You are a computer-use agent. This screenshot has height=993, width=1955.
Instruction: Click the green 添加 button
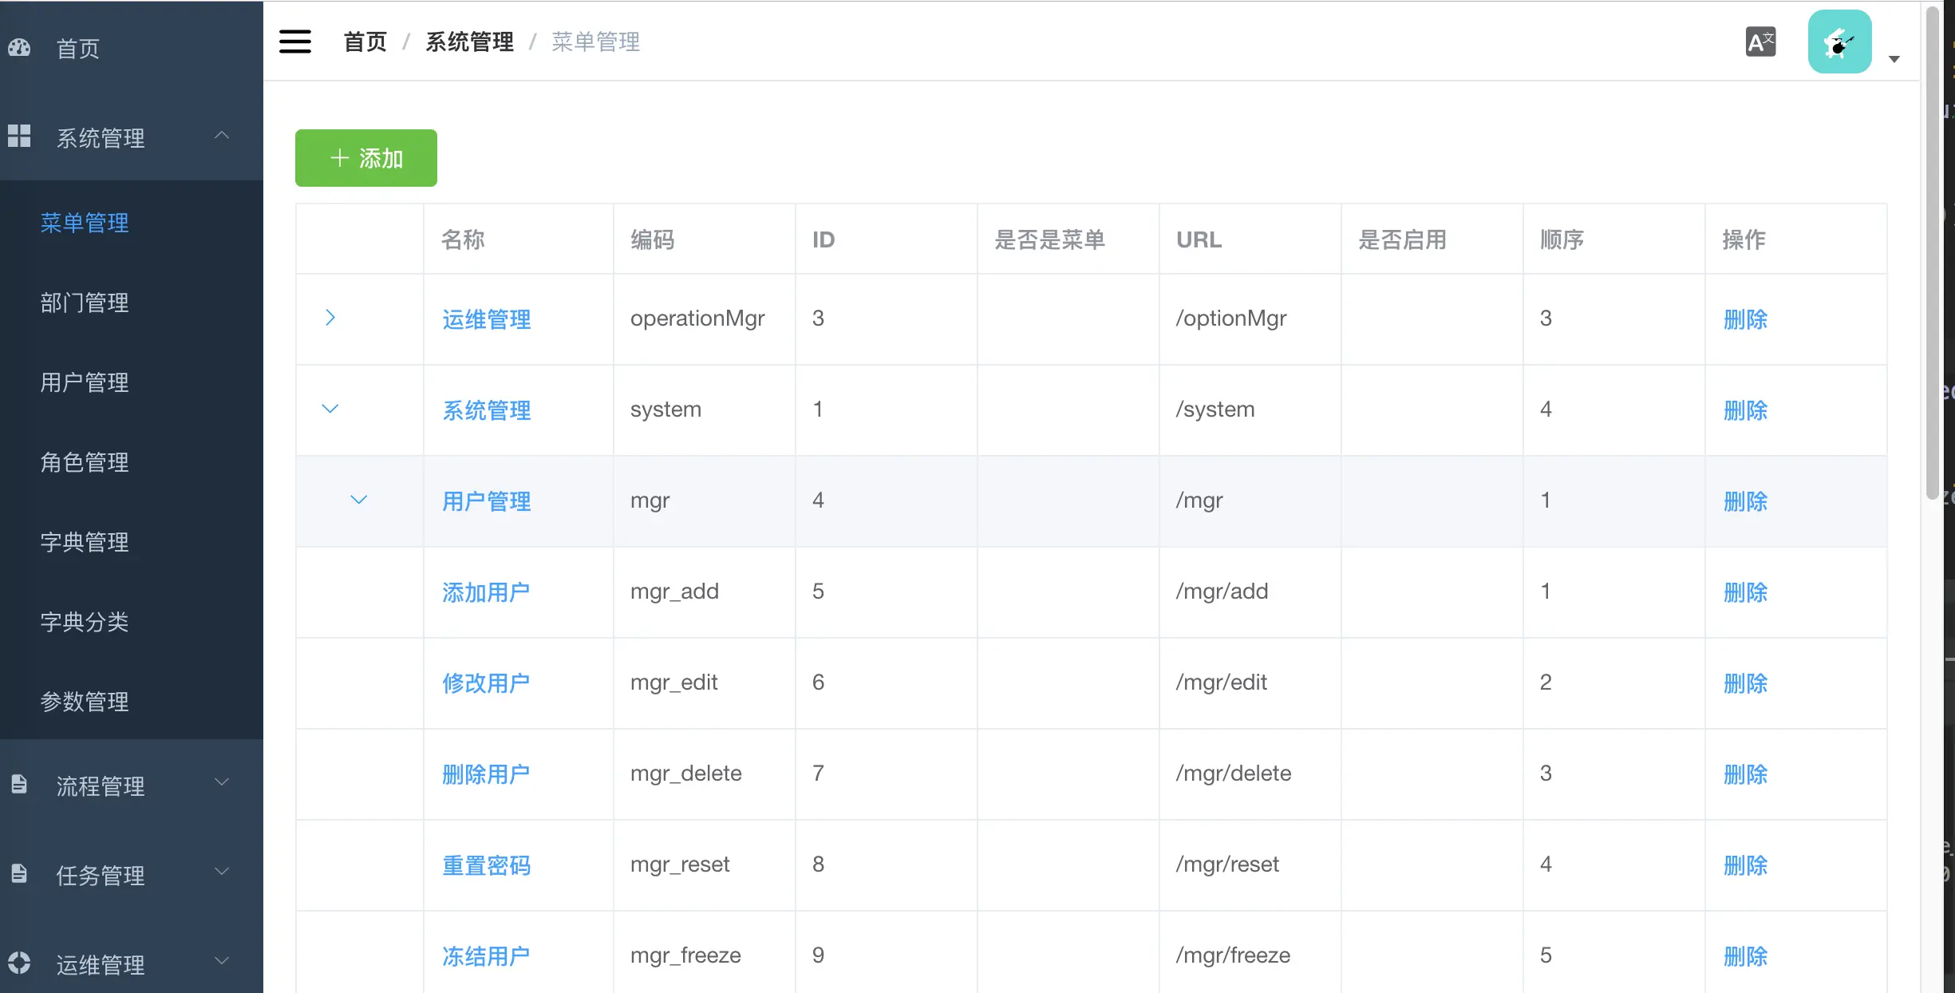pos(366,158)
